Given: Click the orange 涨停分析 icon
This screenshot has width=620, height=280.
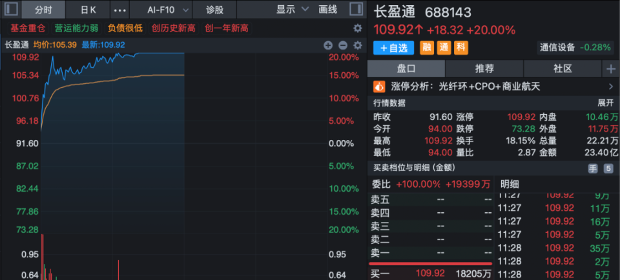Looking at the screenshot, I should (379, 86).
